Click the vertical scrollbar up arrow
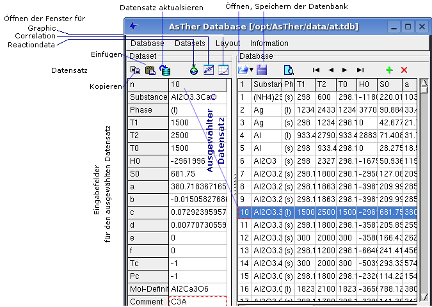Screen dimensions: 432x307 pyautogui.click(x=424, y=83)
